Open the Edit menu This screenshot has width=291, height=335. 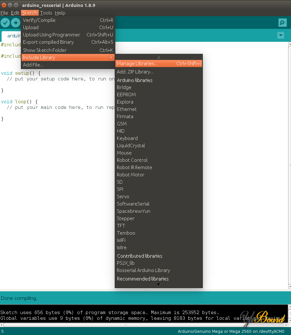click(x=15, y=13)
